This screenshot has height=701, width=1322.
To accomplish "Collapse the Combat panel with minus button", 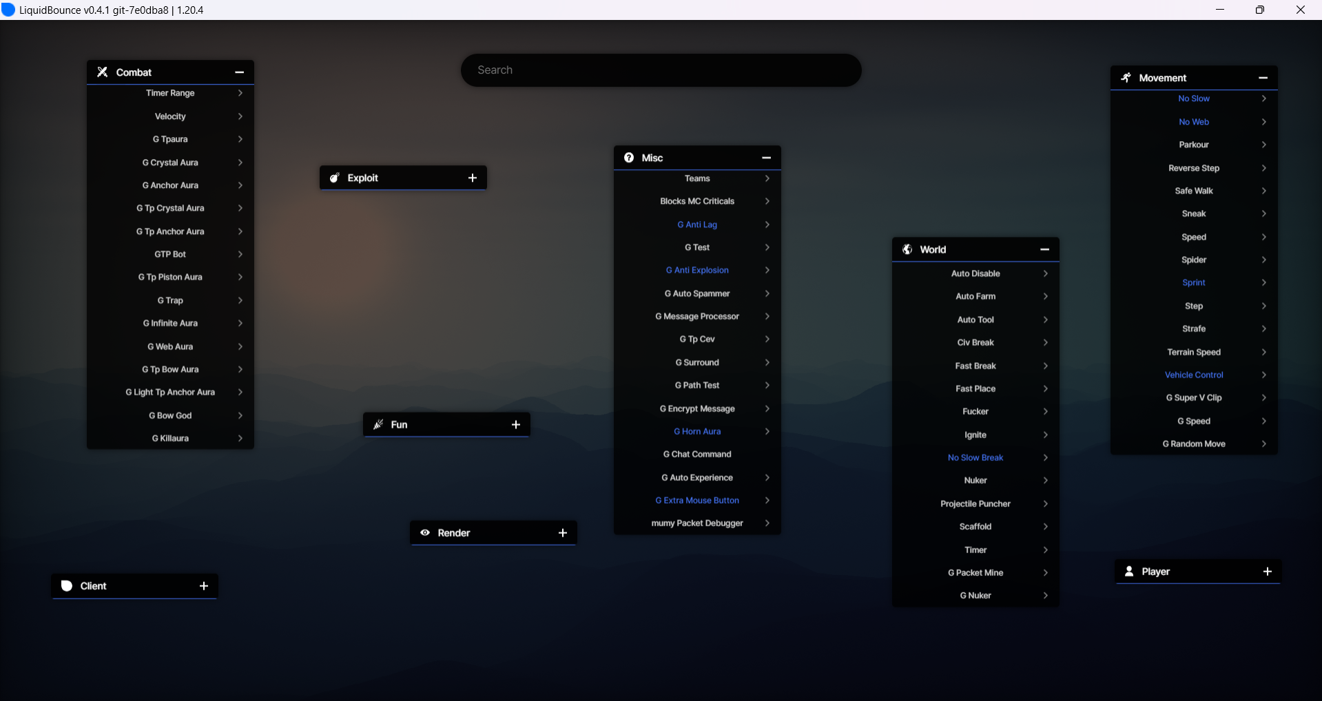I will pyautogui.click(x=240, y=72).
